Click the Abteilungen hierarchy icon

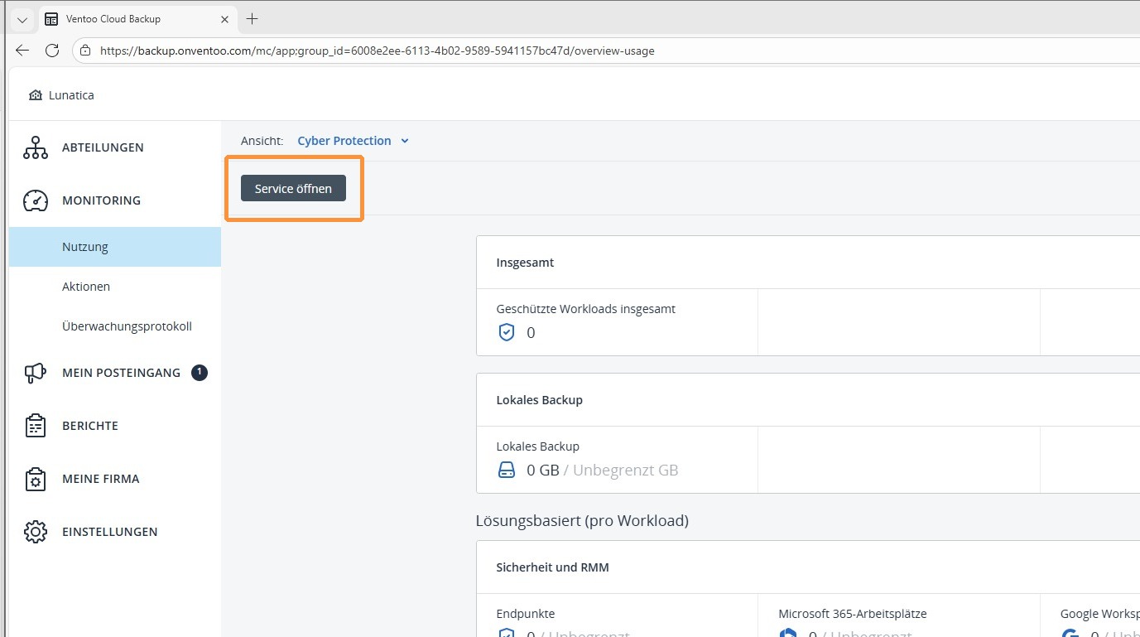click(36, 147)
